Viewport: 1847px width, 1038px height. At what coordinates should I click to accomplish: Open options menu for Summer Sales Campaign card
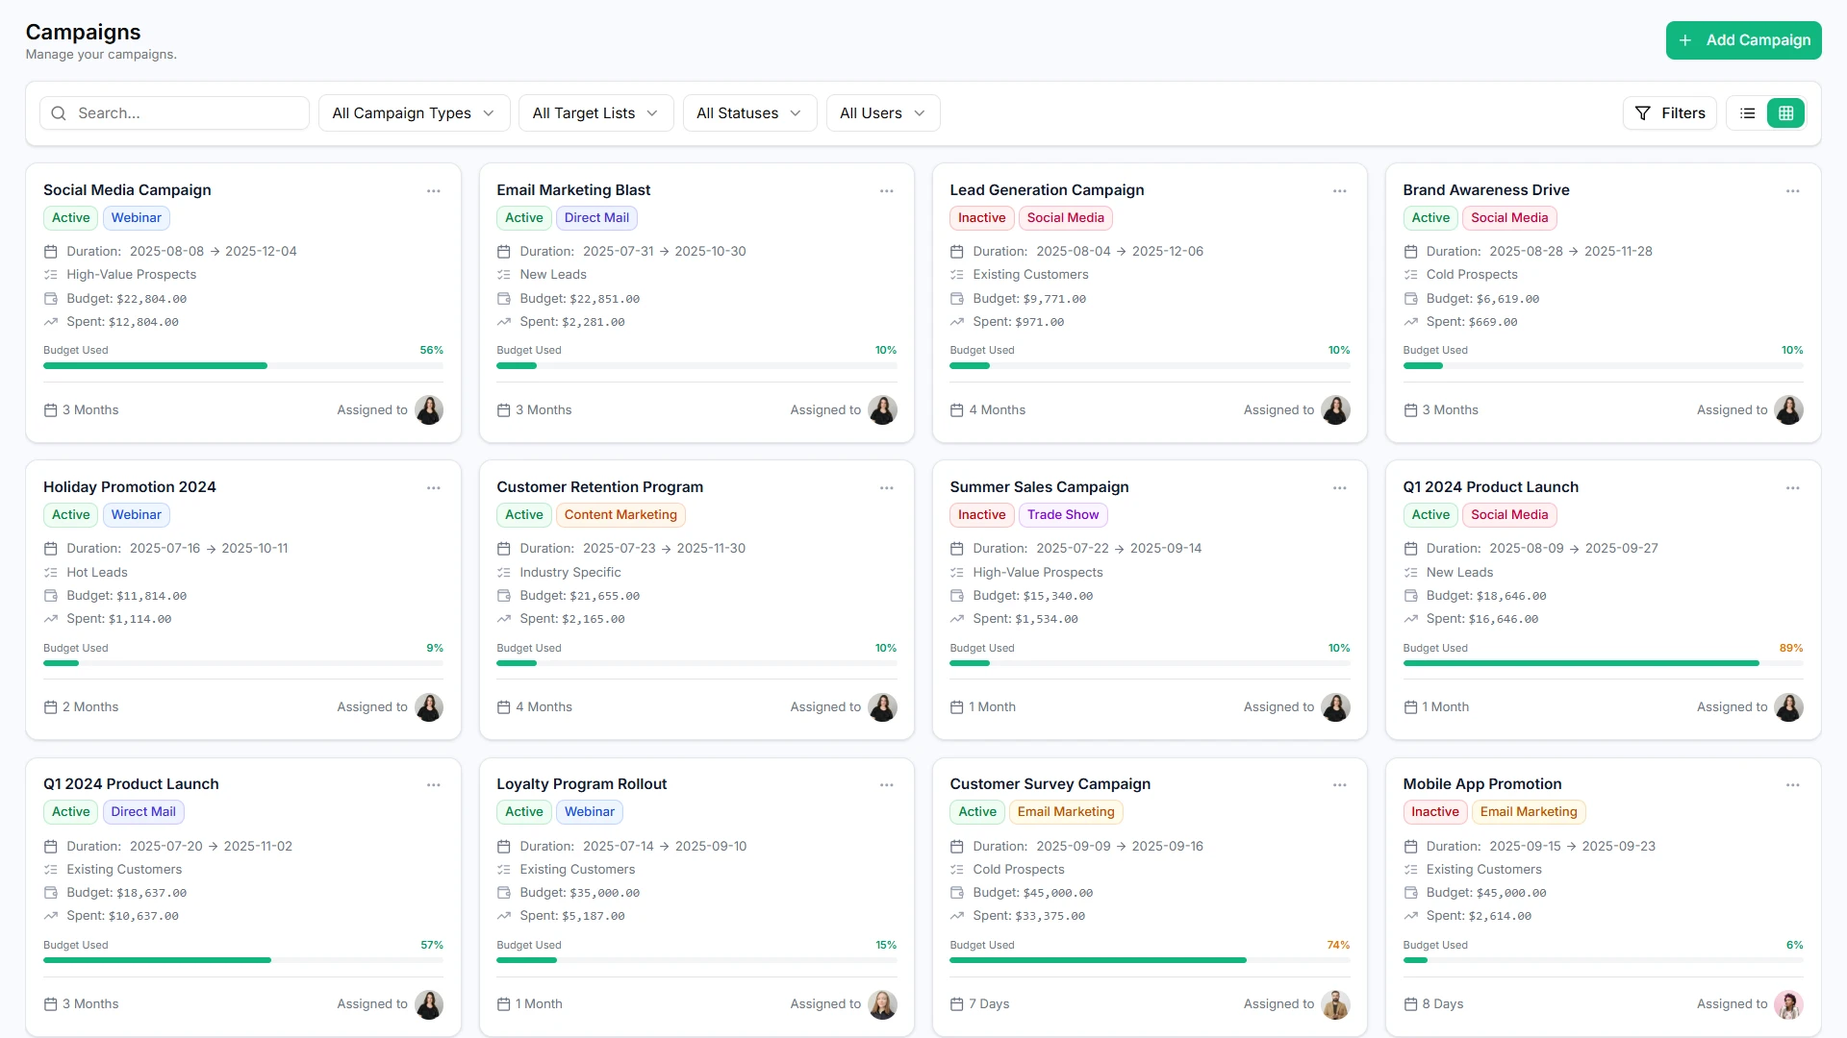pyautogui.click(x=1340, y=488)
